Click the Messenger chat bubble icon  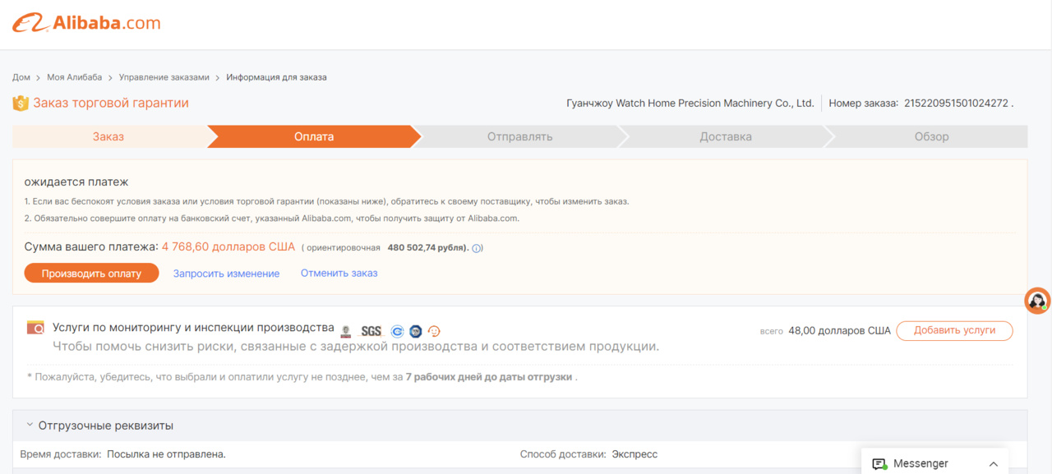879,463
